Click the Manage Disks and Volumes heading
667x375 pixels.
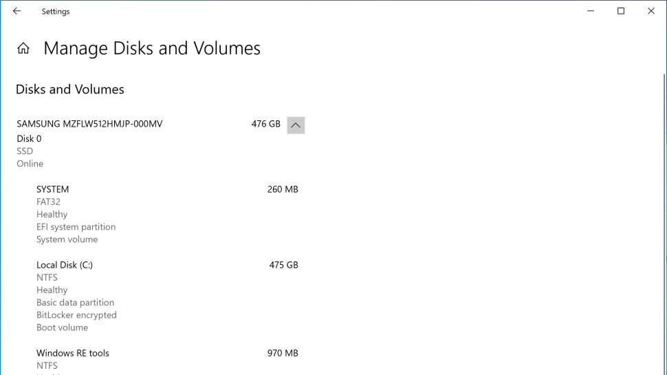click(x=152, y=49)
